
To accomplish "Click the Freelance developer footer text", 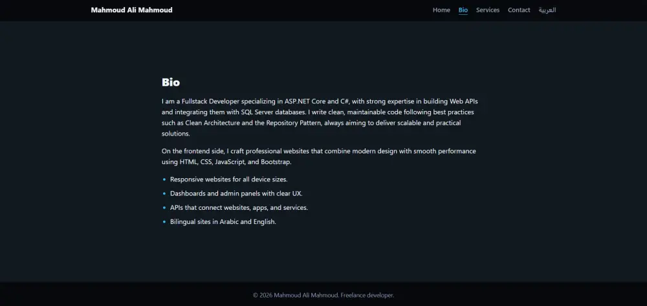I will tap(367, 295).
